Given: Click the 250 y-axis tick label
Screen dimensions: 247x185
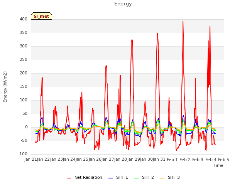Looking at the screenshot, I should pyautogui.click(x=24, y=60).
